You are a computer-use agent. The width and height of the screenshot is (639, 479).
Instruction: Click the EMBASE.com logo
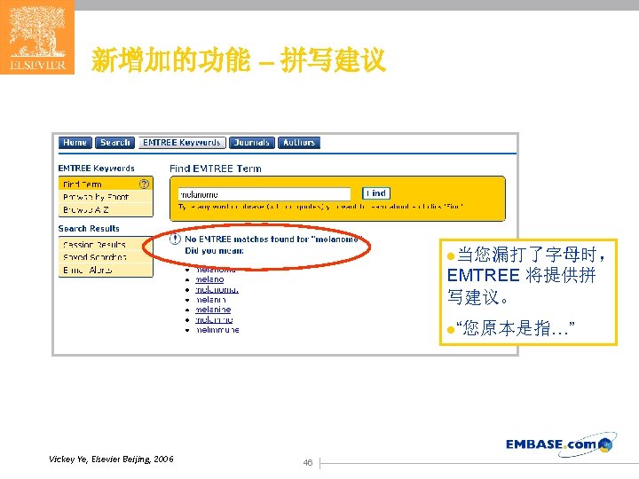click(561, 444)
